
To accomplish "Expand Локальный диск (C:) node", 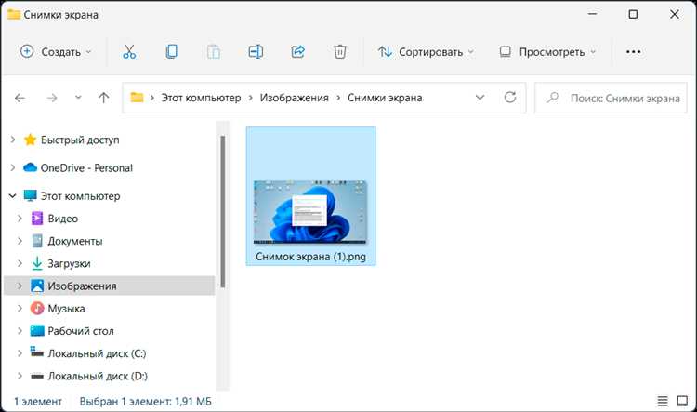I will pyautogui.click(x=20, y=353).
